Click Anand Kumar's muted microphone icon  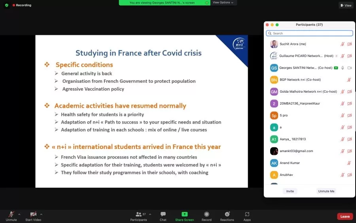pos(349,163)
